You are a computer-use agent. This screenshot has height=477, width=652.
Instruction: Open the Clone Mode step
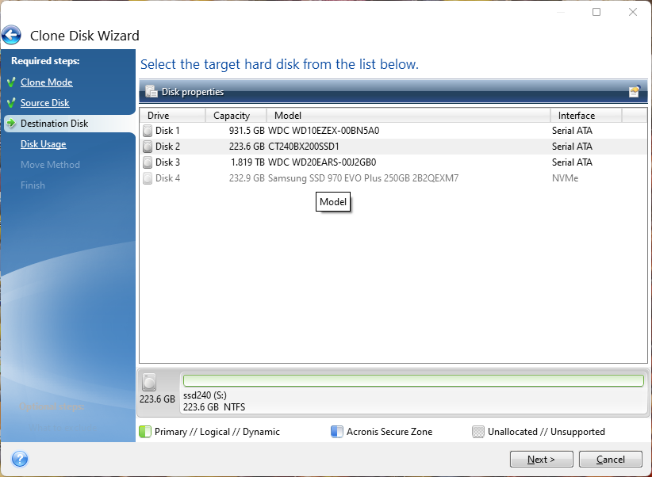pos(47,82)
